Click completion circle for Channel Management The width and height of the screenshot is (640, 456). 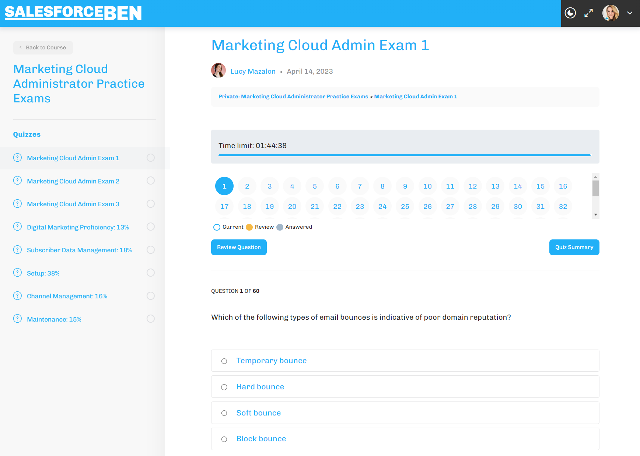pos(151,296)
